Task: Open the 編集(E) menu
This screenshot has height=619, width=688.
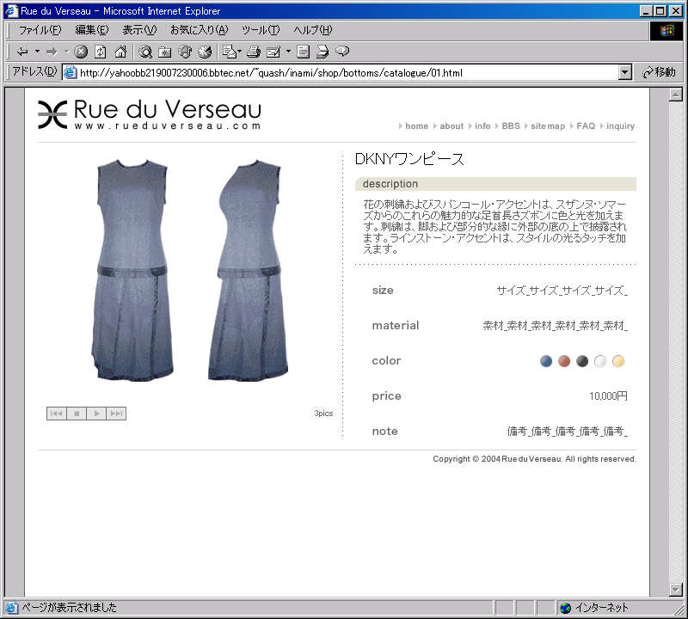Action: click(x=91, y=30)
